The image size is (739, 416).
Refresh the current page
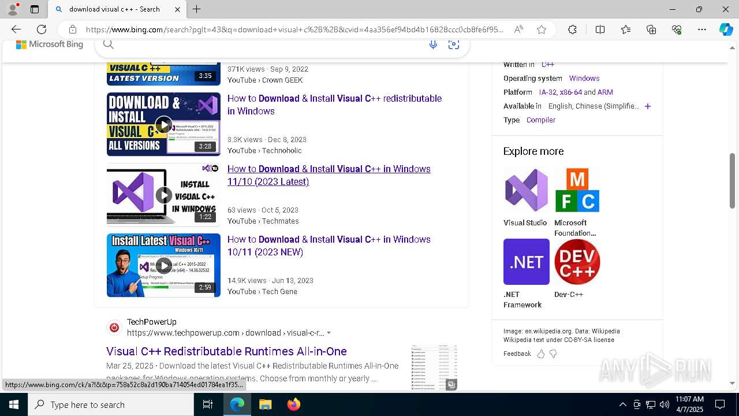(x=42, y=29)
